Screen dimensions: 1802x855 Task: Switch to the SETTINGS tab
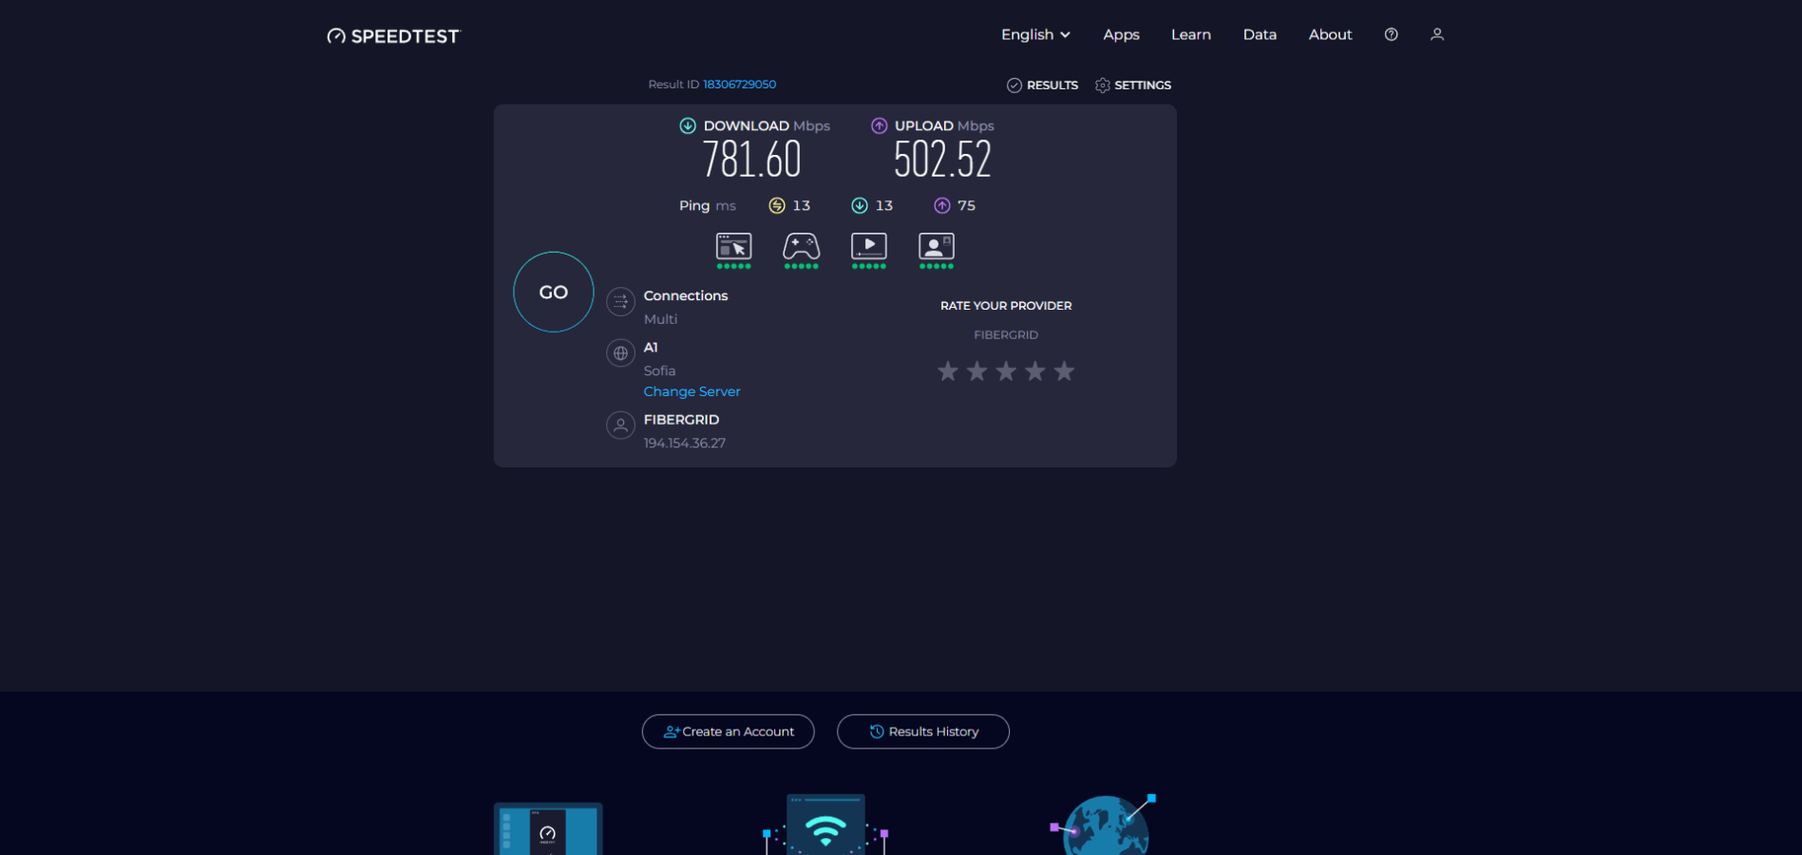coord(1132,85)
